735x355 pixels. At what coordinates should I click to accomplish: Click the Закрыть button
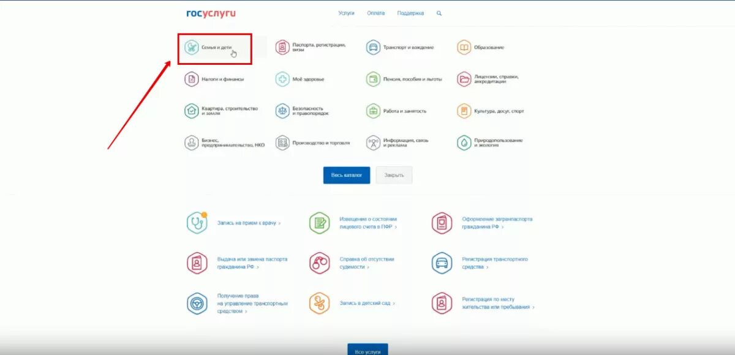394,175
